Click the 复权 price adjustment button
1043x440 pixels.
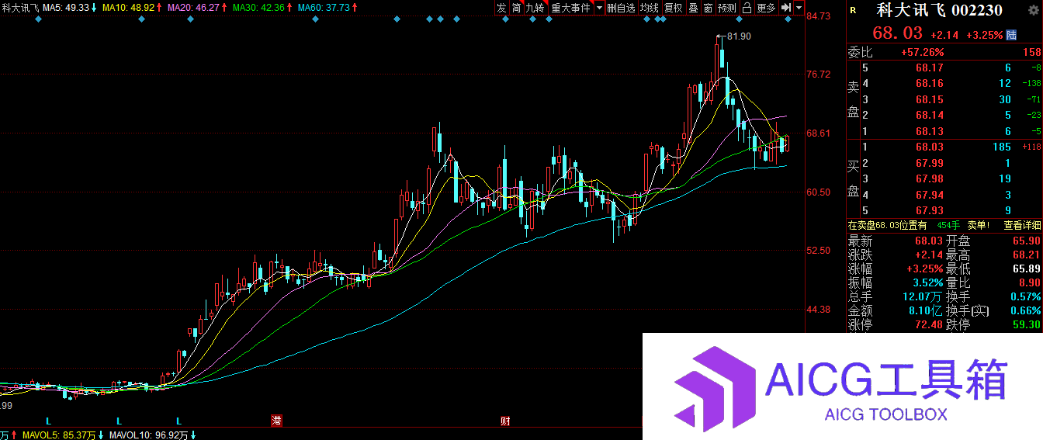(x=673, y=8)
